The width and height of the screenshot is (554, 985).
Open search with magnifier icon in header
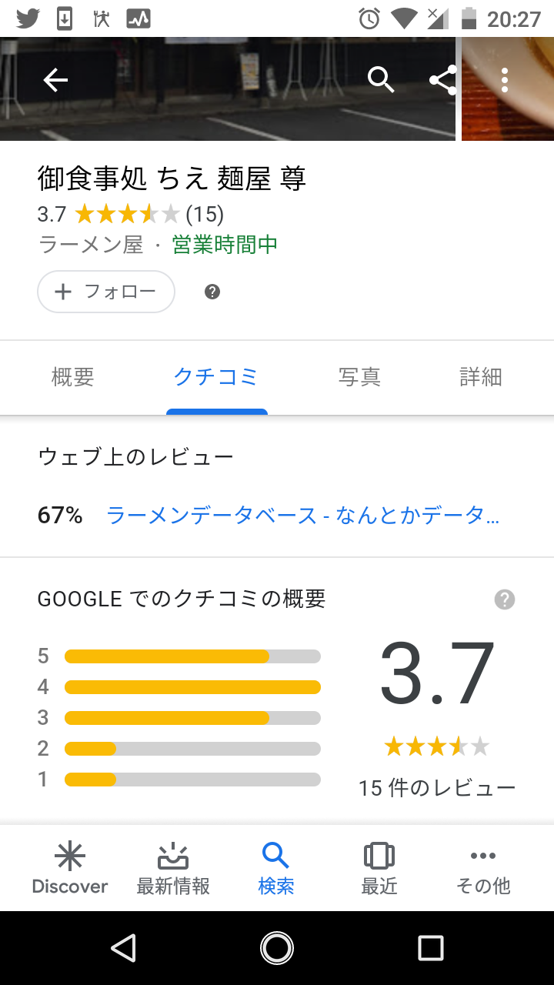(x=381, y=79)
